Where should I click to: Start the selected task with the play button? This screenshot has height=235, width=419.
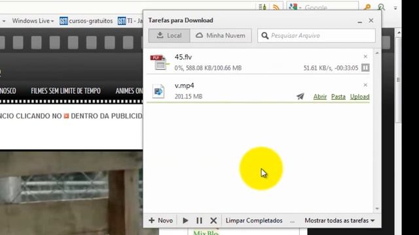(x=185, y=221)
